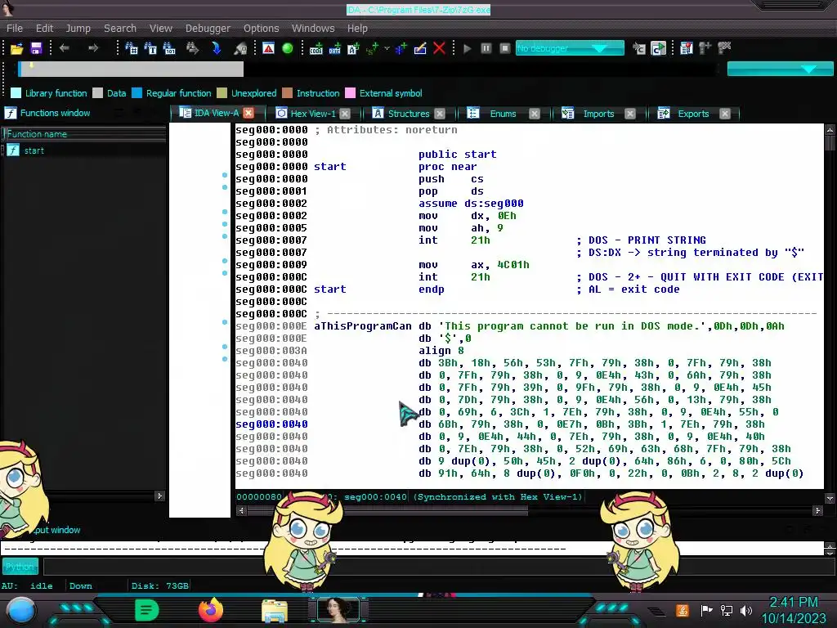Click the Convert to CODE icon

pos(316,48)
